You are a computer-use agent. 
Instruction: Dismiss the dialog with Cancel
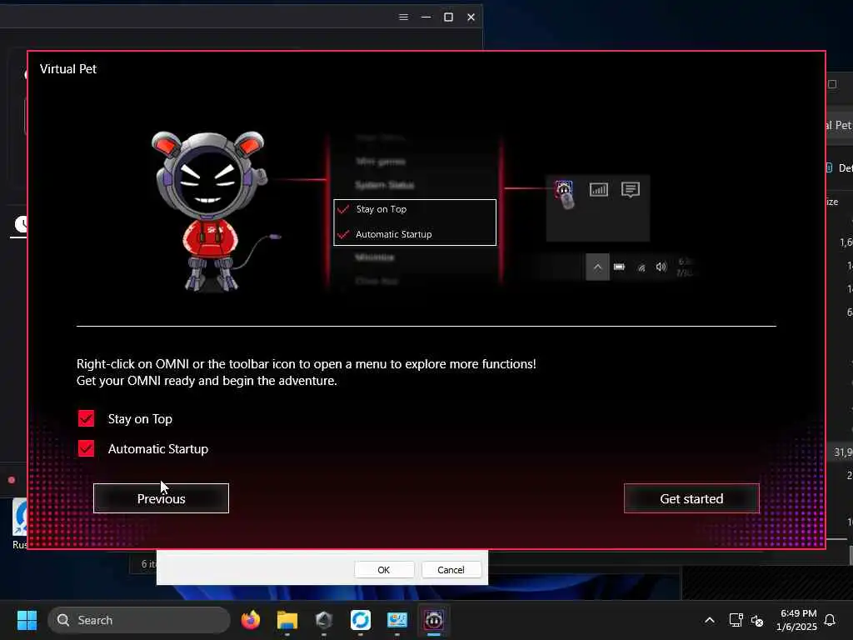(451, 570)
